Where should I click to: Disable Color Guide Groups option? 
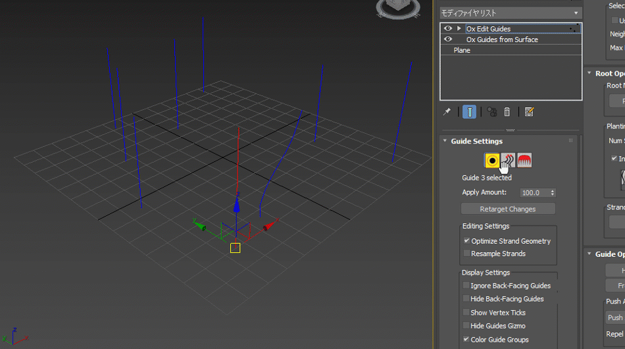pyautogui.click(x=466, y=340)
